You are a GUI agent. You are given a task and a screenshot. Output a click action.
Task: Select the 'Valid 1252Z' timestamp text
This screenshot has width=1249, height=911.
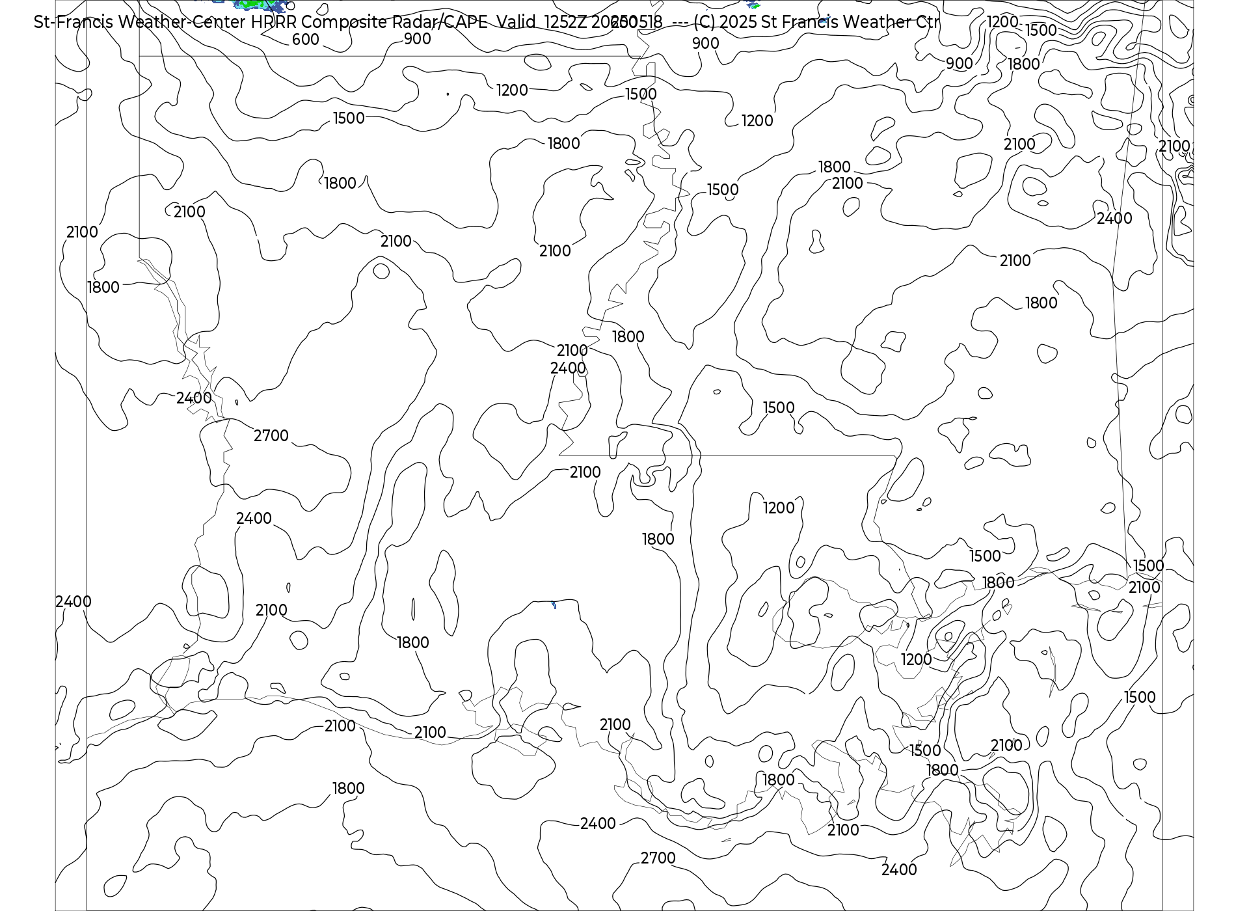pyautogui.click(x=541, y=22)
